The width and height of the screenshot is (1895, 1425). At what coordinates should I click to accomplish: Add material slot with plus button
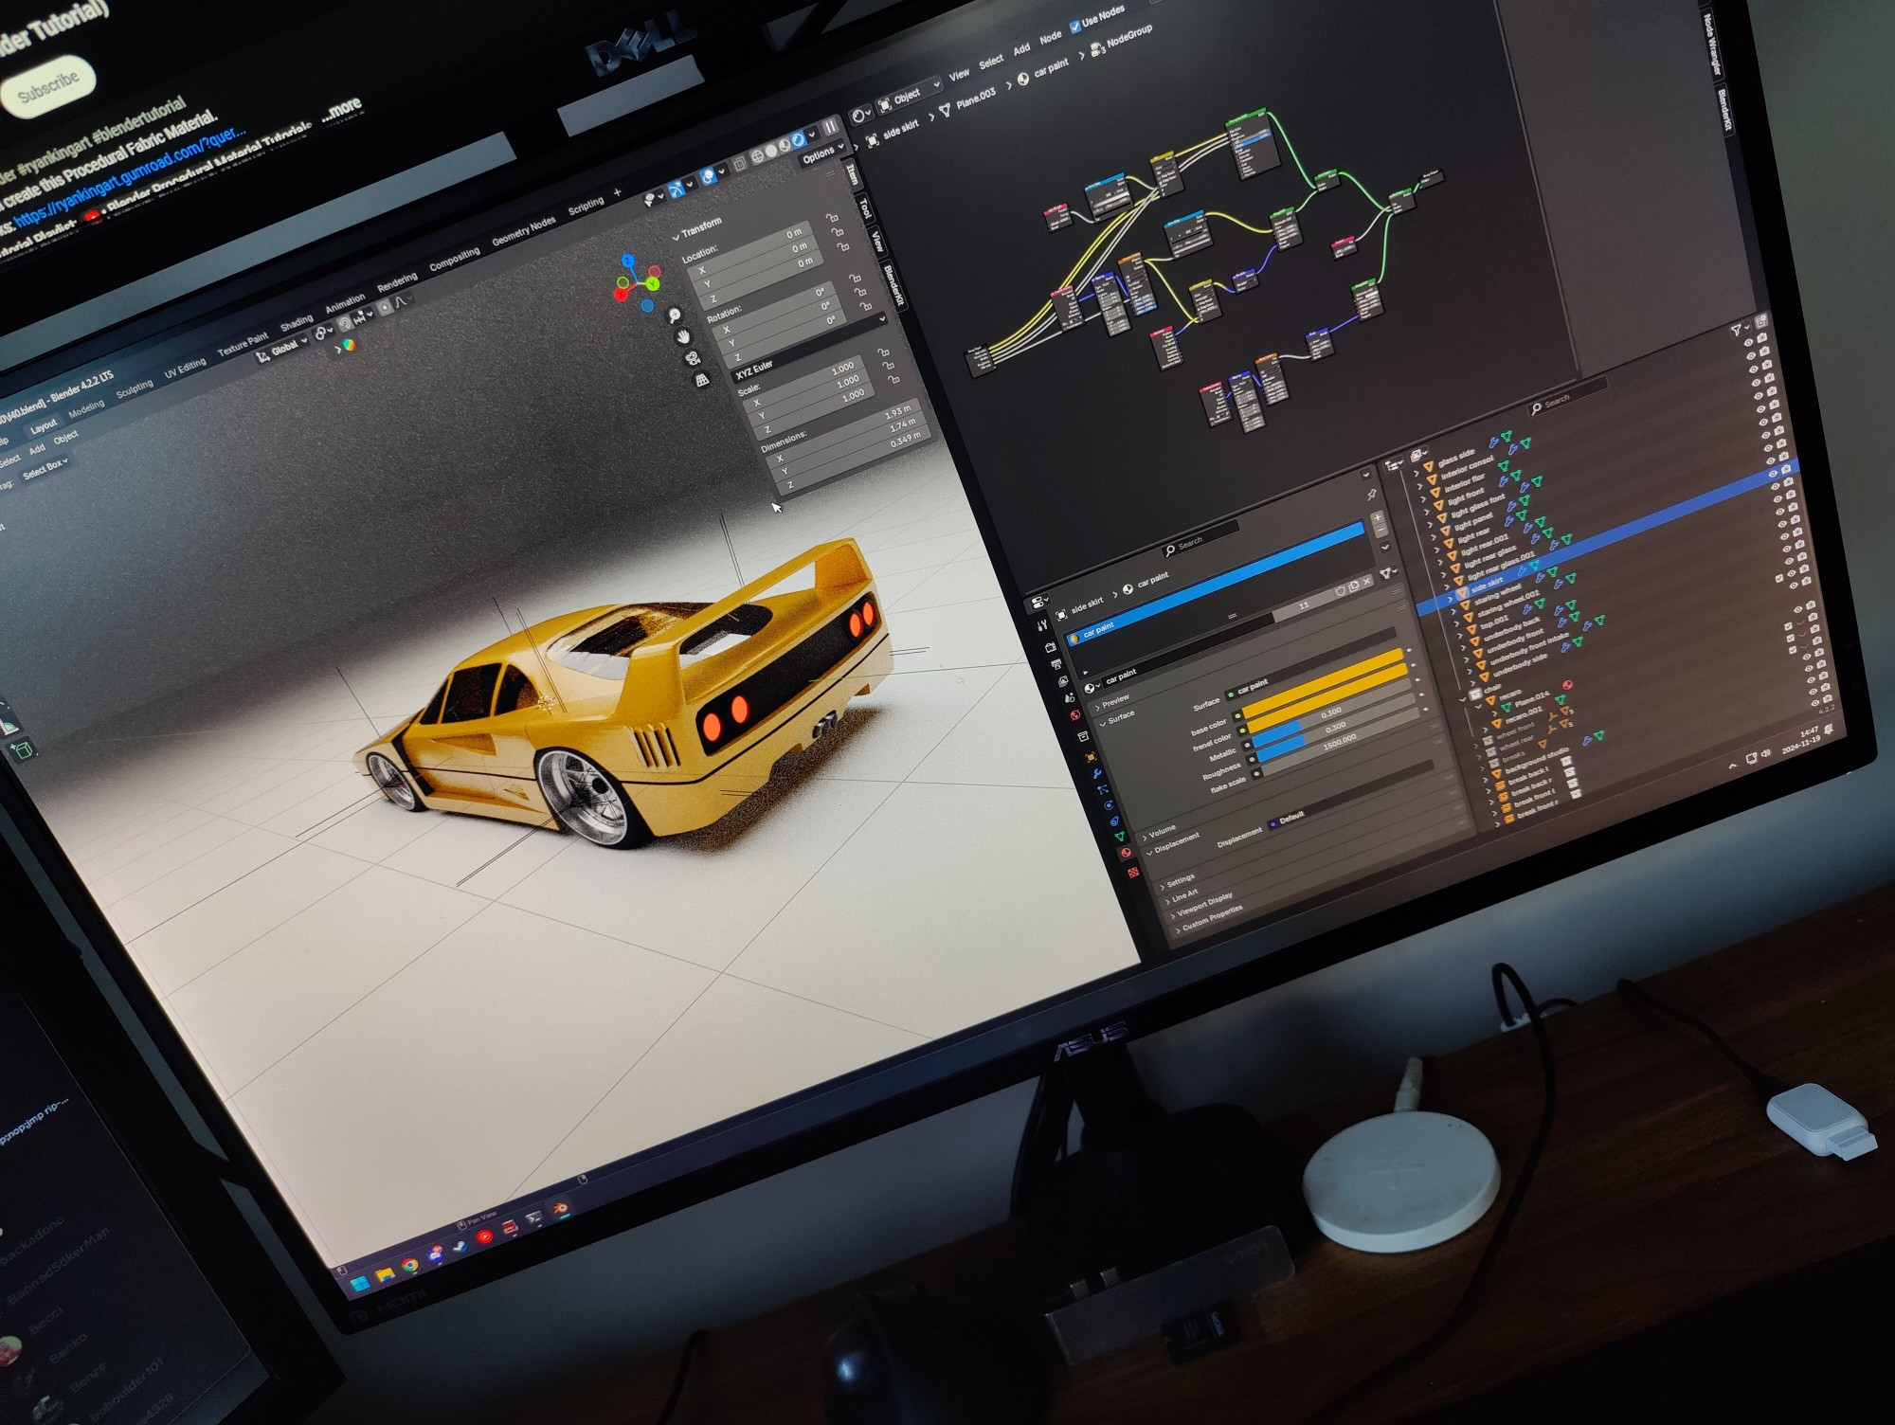[x=1378, y=519]
